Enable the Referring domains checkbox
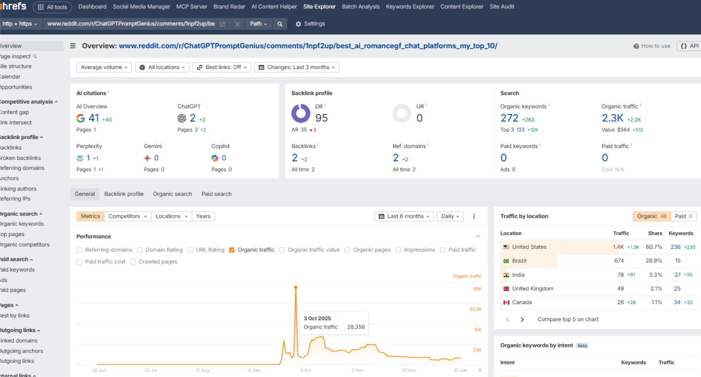701x377 pixels. click(79, 250)
